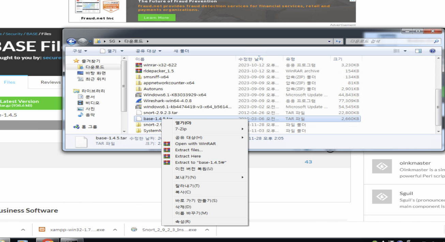Sort by the 크기 column header
445x242 pixels.
(x=338, y=59)
